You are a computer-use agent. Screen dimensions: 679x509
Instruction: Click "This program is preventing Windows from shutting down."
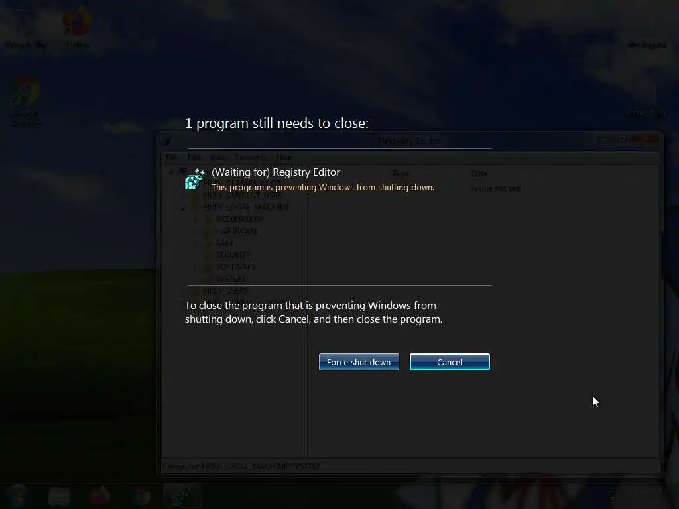click(323, 187)
